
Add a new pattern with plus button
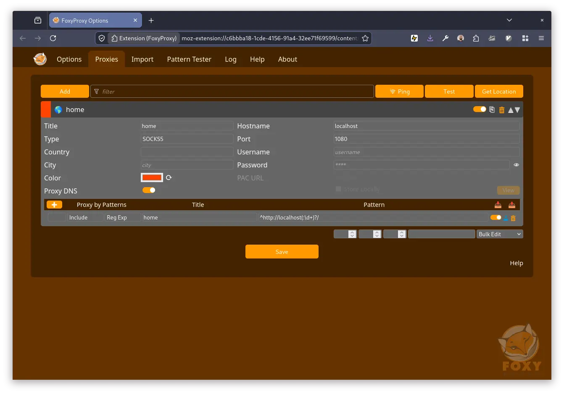click(54, 205)
